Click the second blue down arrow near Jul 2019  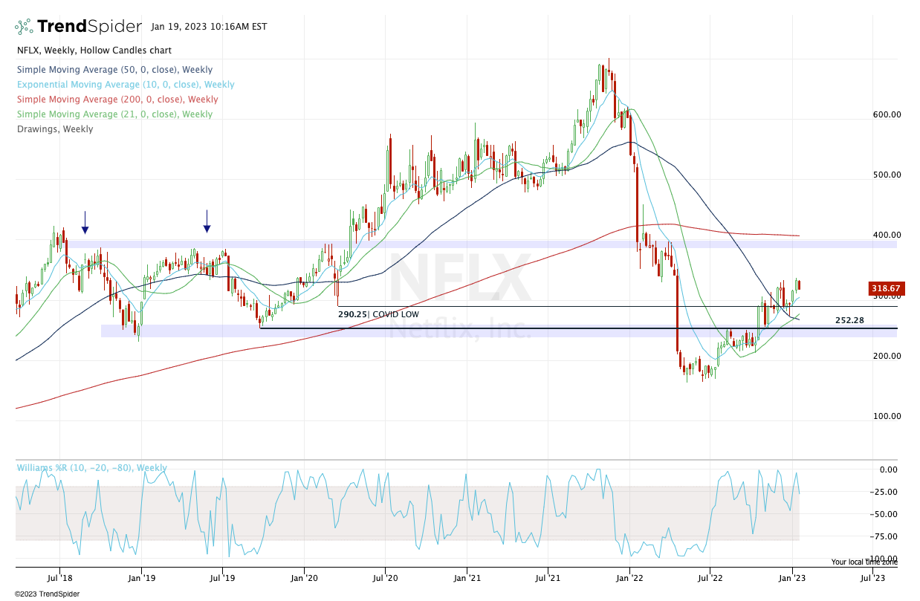coord(207,221)
